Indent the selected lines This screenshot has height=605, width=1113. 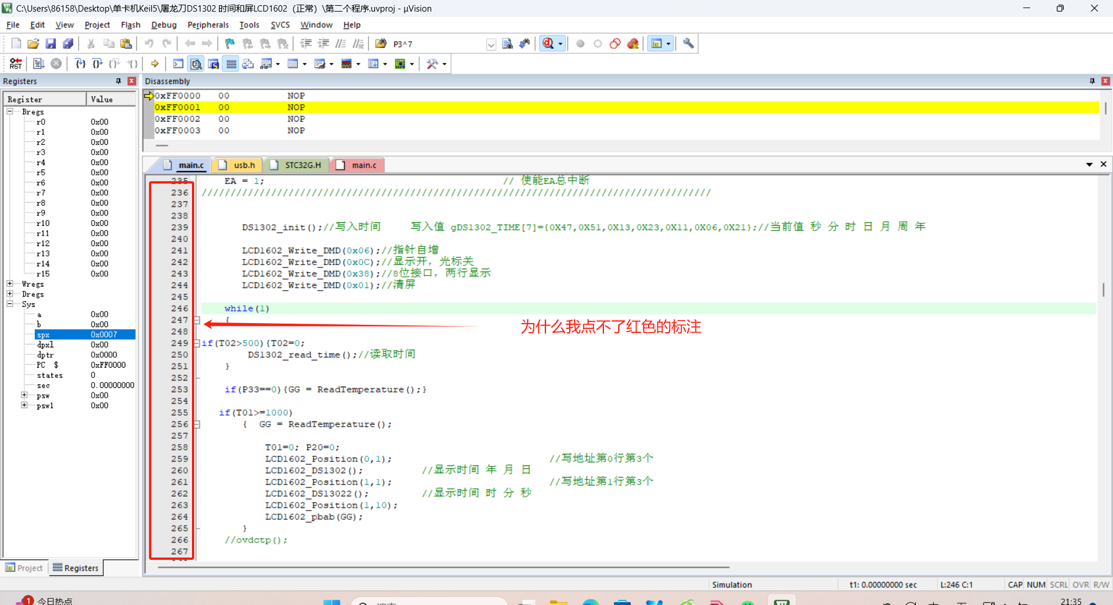[x=305, y=43]
